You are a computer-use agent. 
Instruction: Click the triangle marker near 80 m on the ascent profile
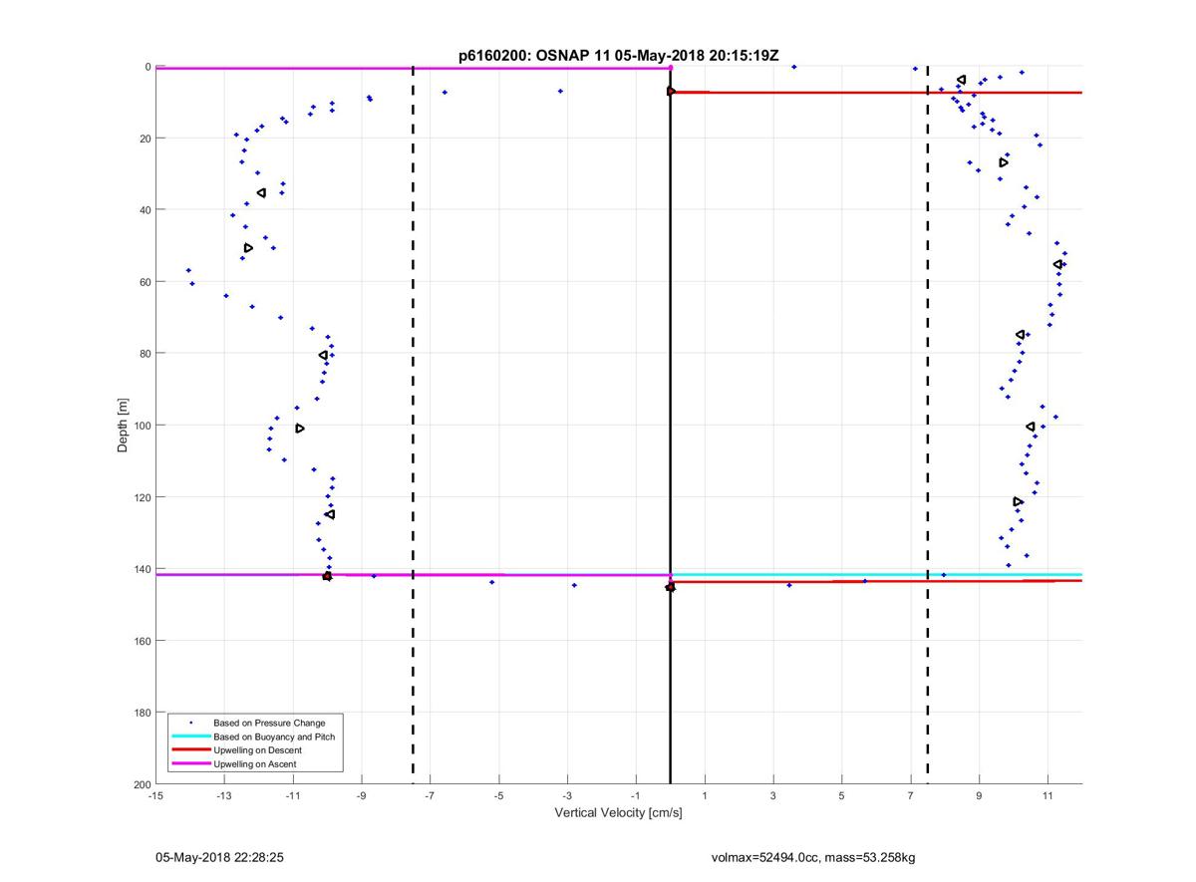(x=323, y=355)
